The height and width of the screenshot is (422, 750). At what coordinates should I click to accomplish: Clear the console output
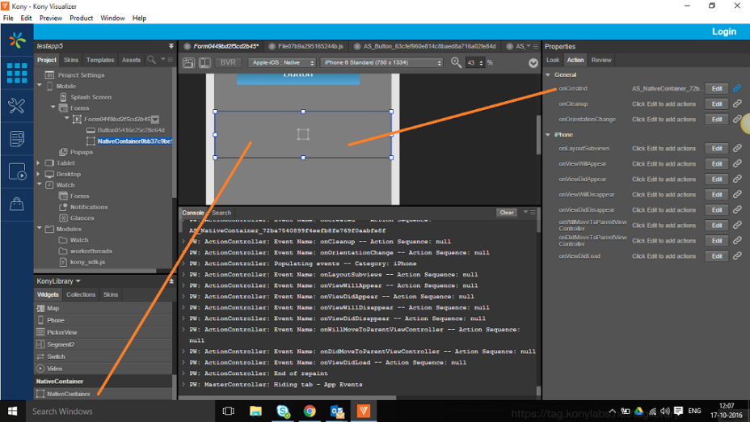click(x=507, y=213)
